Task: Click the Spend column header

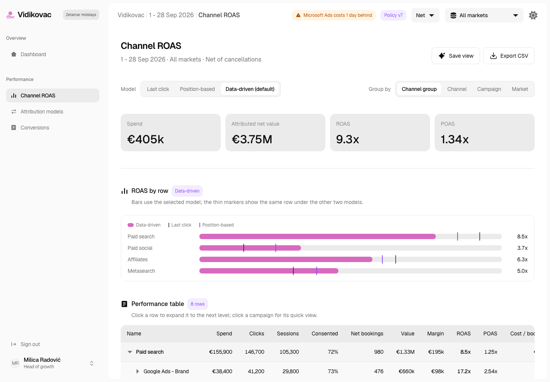Action: click(224, 333)
